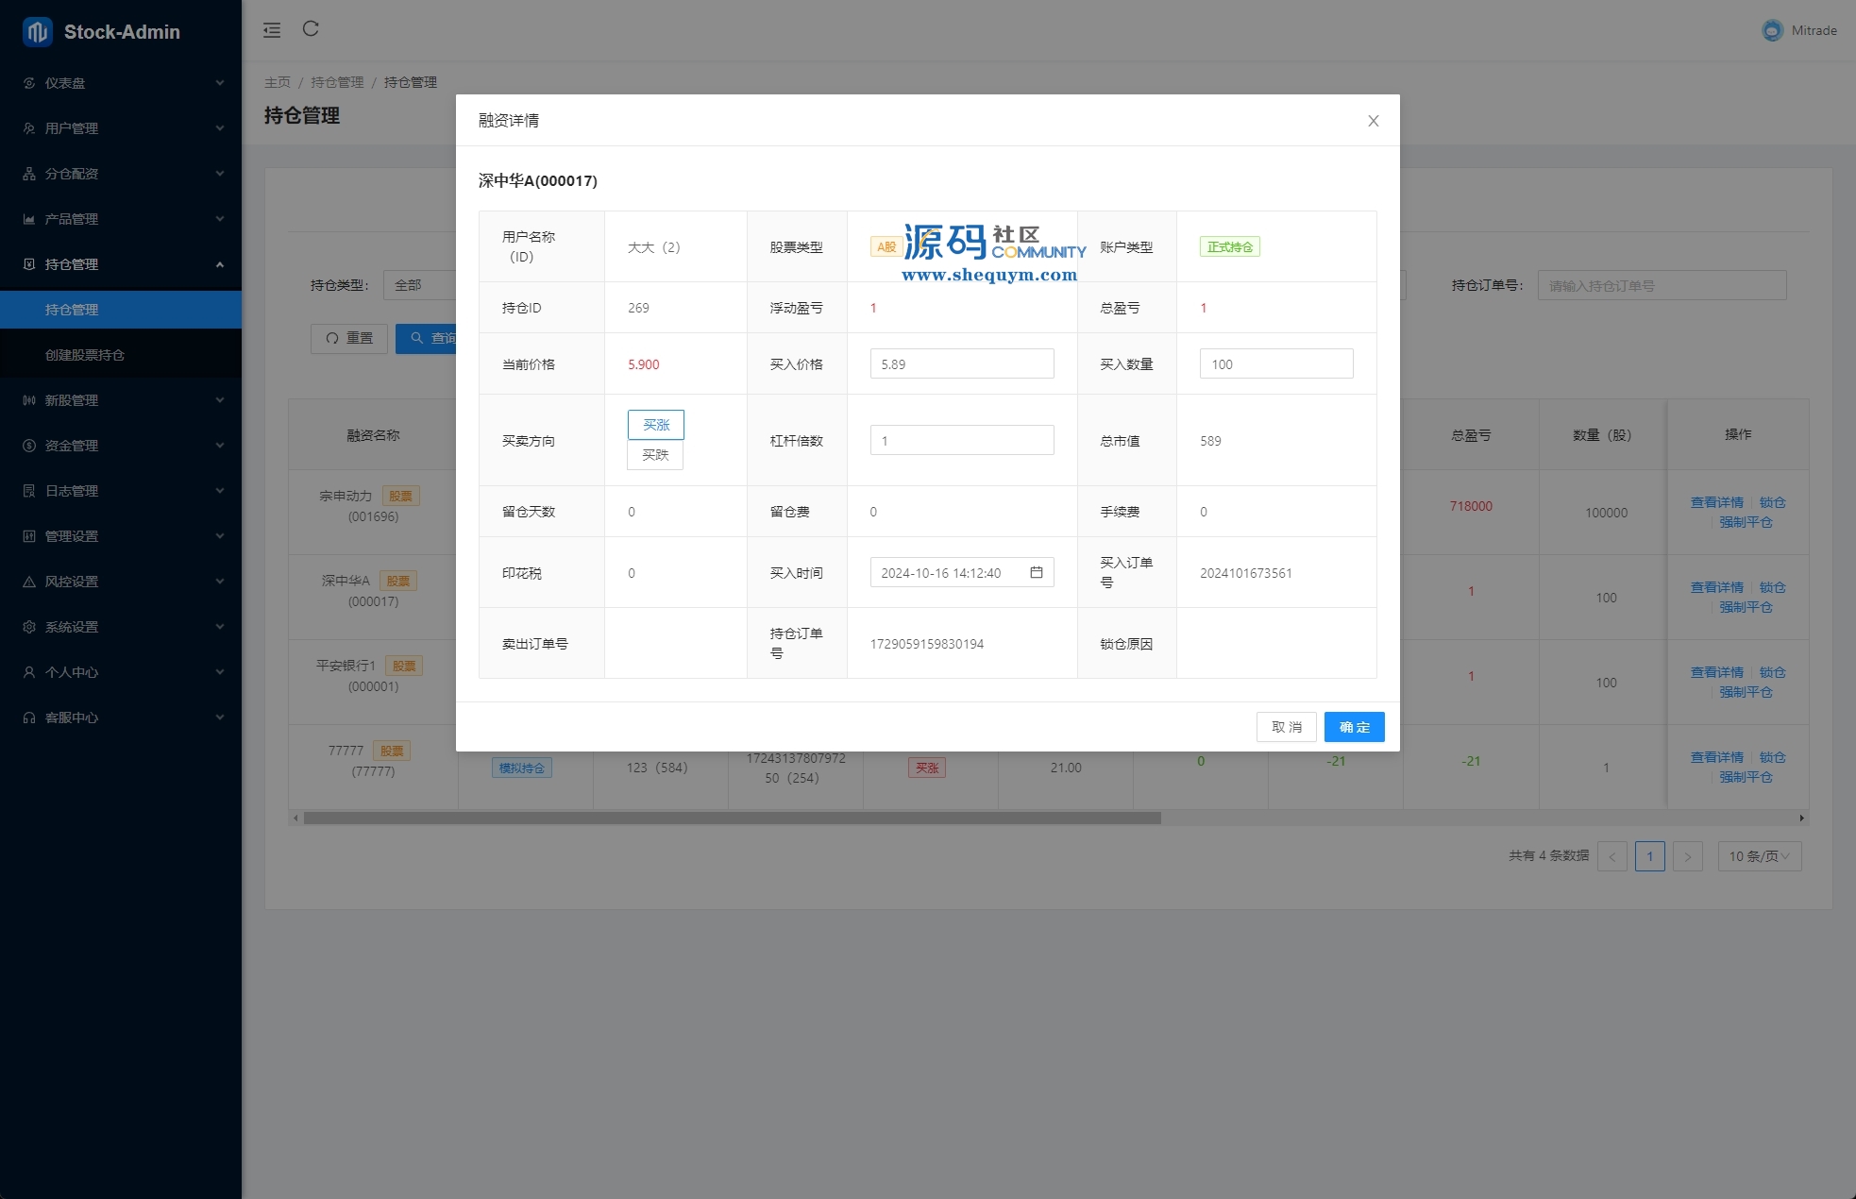Click the sidebar collapse menu icon
Viewport: 1856px width, 1199px height.
[272, 30]
